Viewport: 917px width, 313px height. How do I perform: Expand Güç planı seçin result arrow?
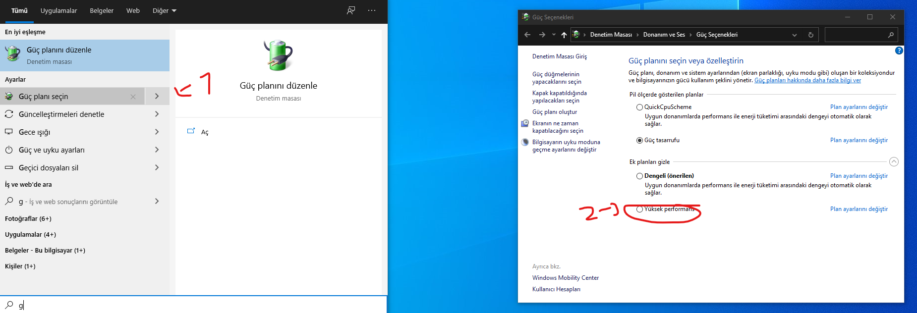tap(157, 96)
